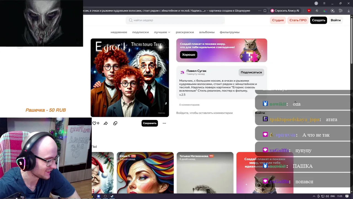Click Спросить Алису AI button

point(285,11)
